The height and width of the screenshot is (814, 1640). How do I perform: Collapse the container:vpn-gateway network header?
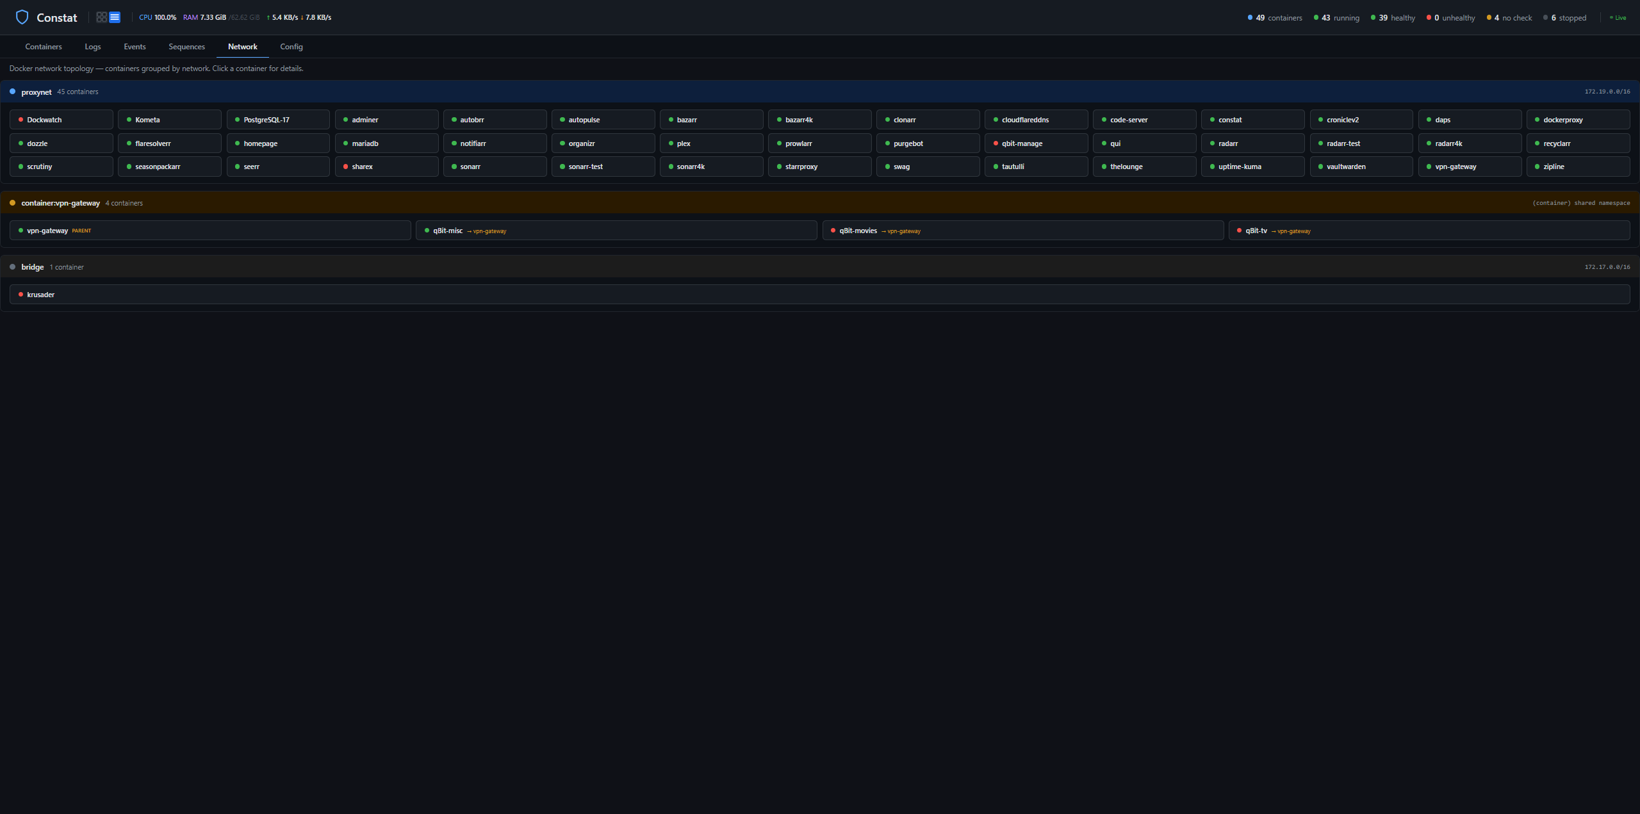(819, 203)
